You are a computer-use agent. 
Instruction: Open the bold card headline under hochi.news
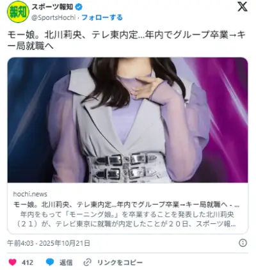point(126,205)
